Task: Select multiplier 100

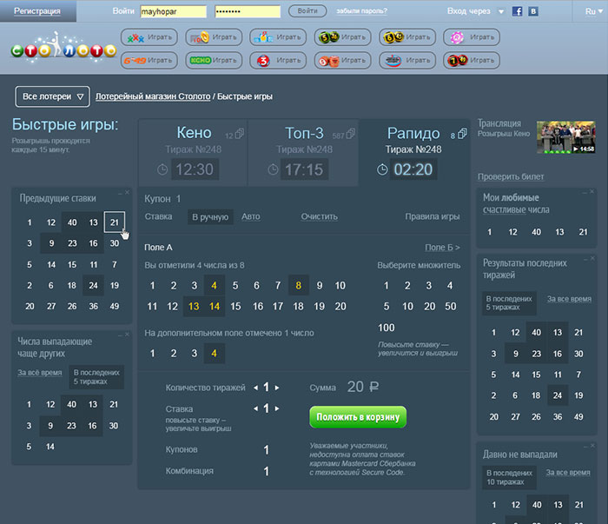Action: (387, 328)
